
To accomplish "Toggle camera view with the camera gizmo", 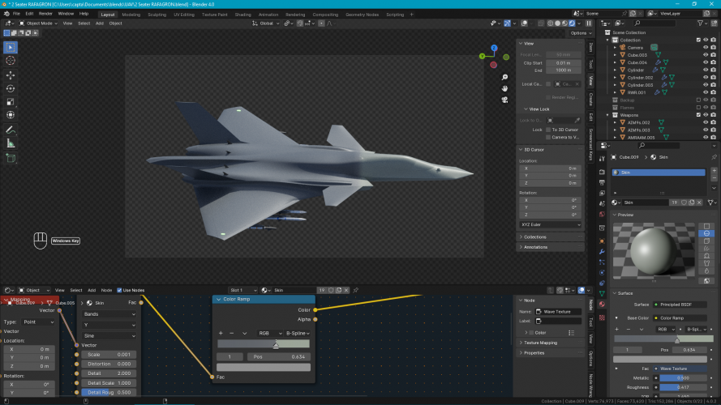I will [504, 100].
